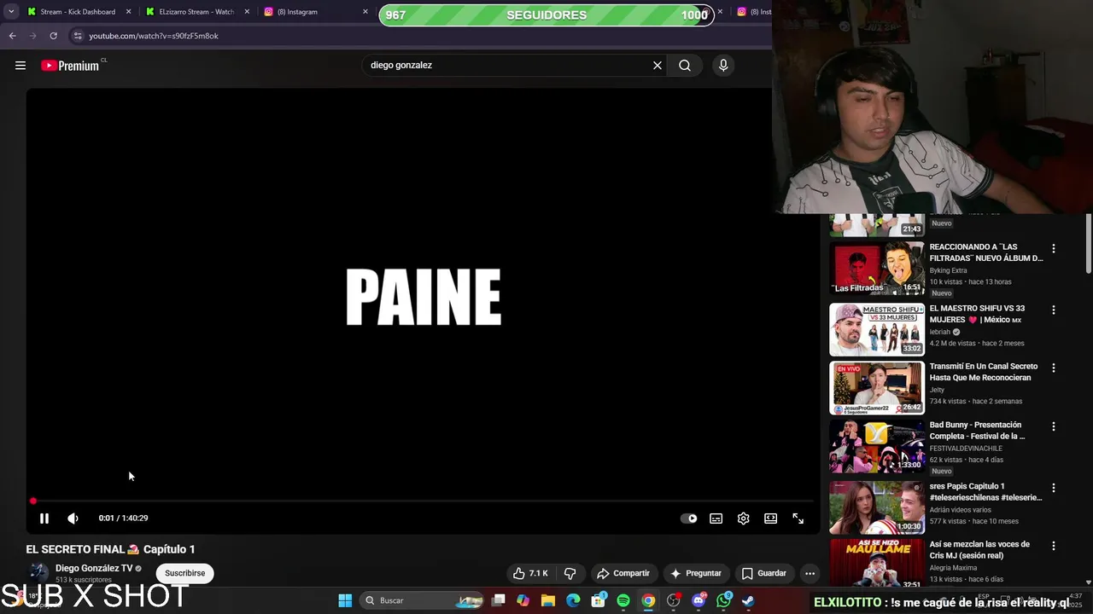Image resolution: width=1093 pixels, height=614 pixels.
Task: Subscribe with the Suscribirse button
Action: [x=185, y=573]
